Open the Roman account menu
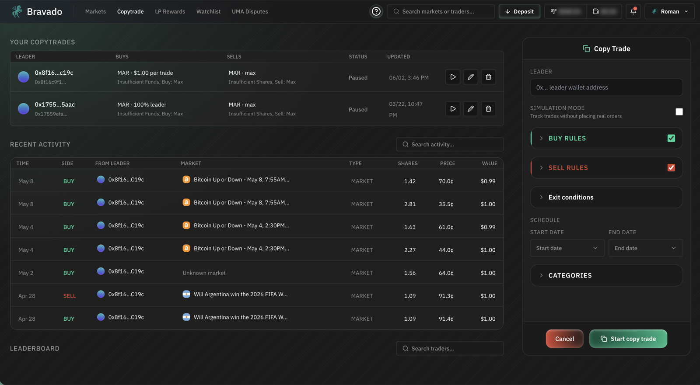700x385 pixels. pos(669,11)
